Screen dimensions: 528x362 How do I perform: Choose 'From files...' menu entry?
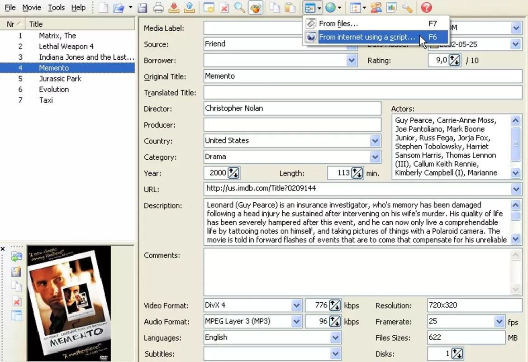coord(376,24)
